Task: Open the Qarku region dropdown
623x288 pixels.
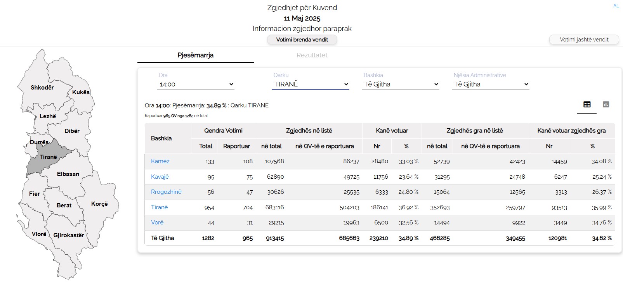Action: (x=310, y=84)
